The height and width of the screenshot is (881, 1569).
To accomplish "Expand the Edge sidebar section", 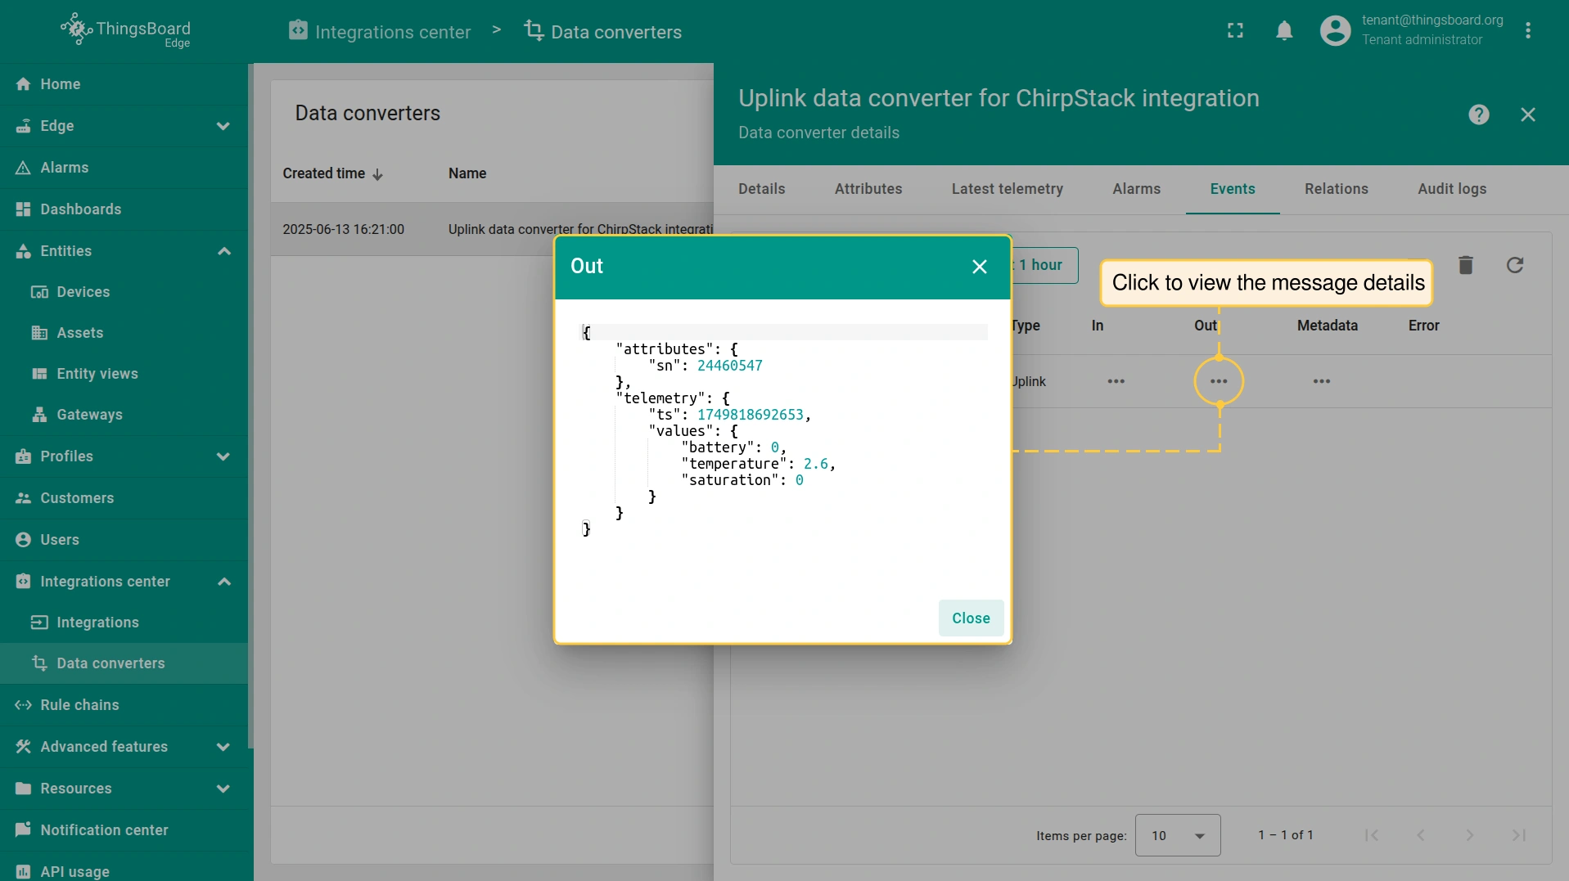I will tap(223, 126).
